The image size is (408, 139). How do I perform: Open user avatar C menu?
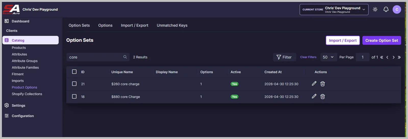point(397,9)
